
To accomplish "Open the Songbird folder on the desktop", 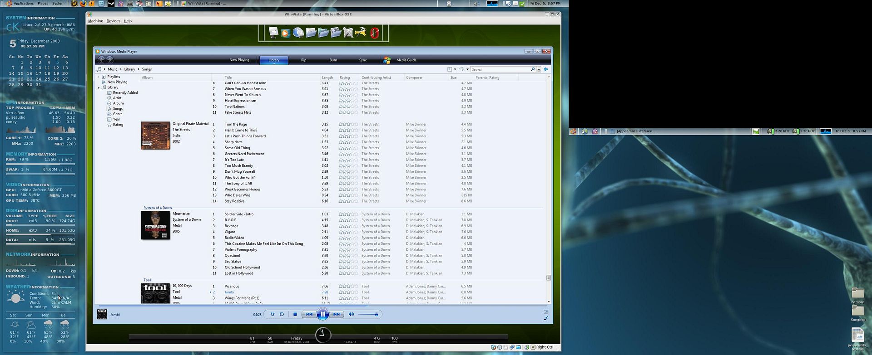I will 857,313.
